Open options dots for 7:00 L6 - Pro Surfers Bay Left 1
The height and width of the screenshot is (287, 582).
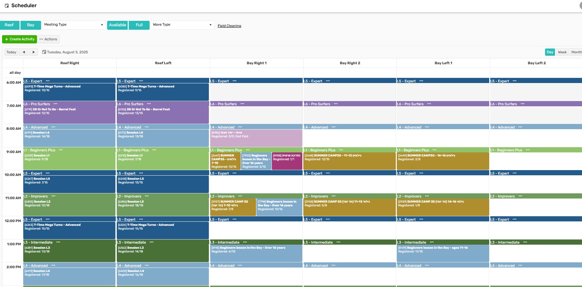click(x=429, y=104)
